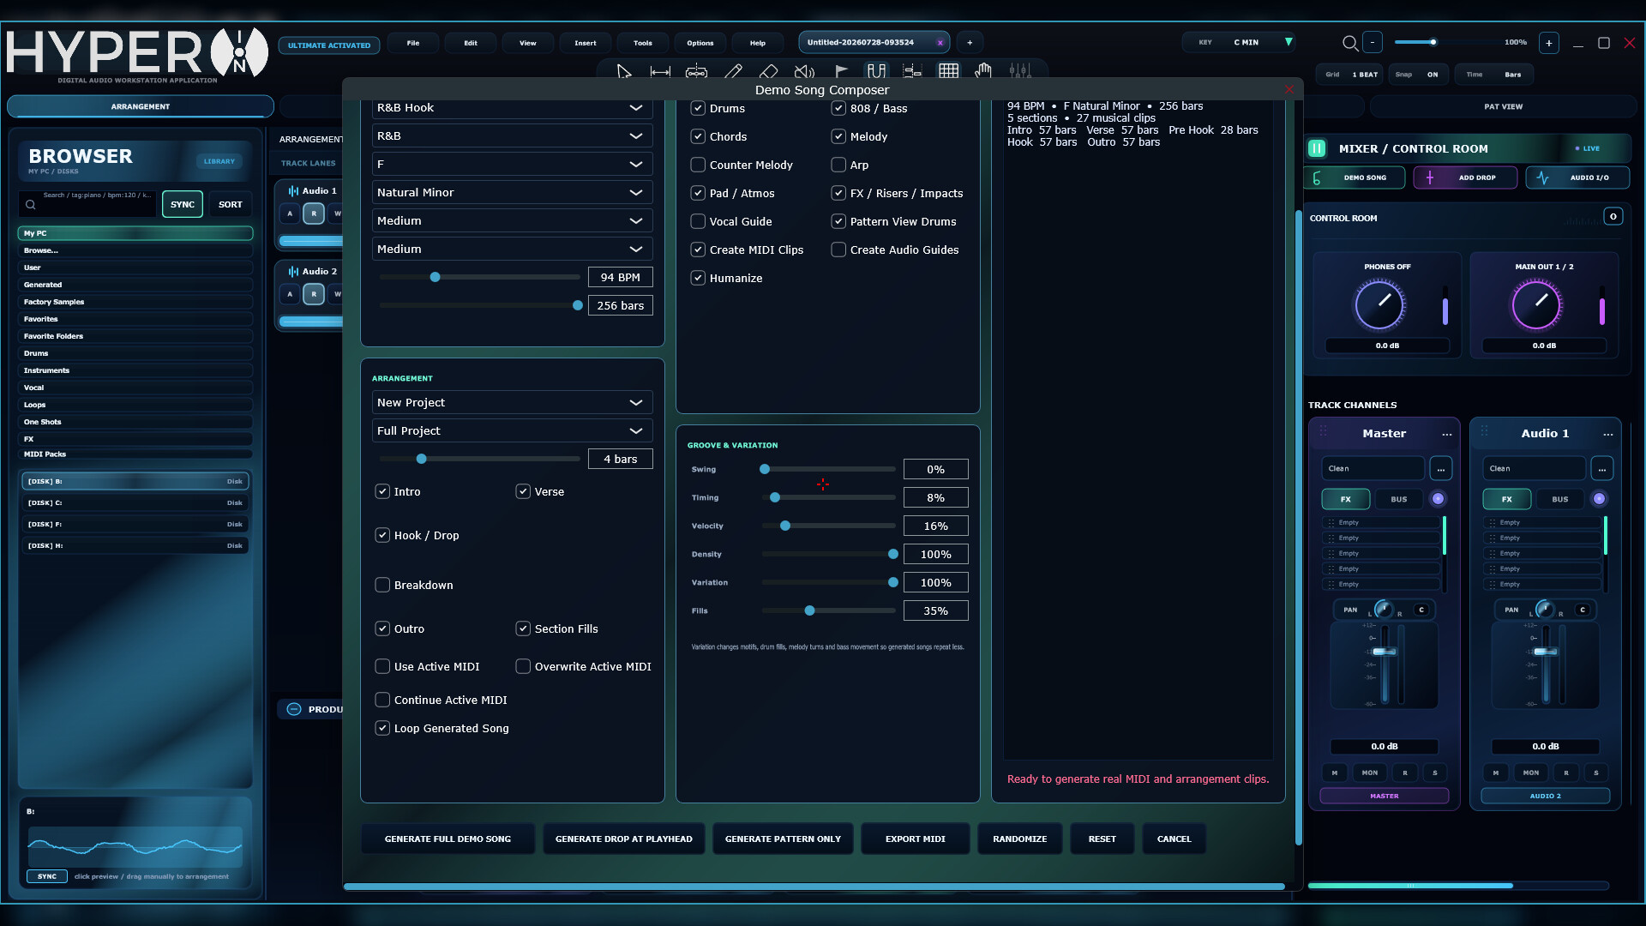Image resolution: width=1646 pixels, height=926 pixels.
Task: Click the align clips tool icon
Action: point(912,72)
